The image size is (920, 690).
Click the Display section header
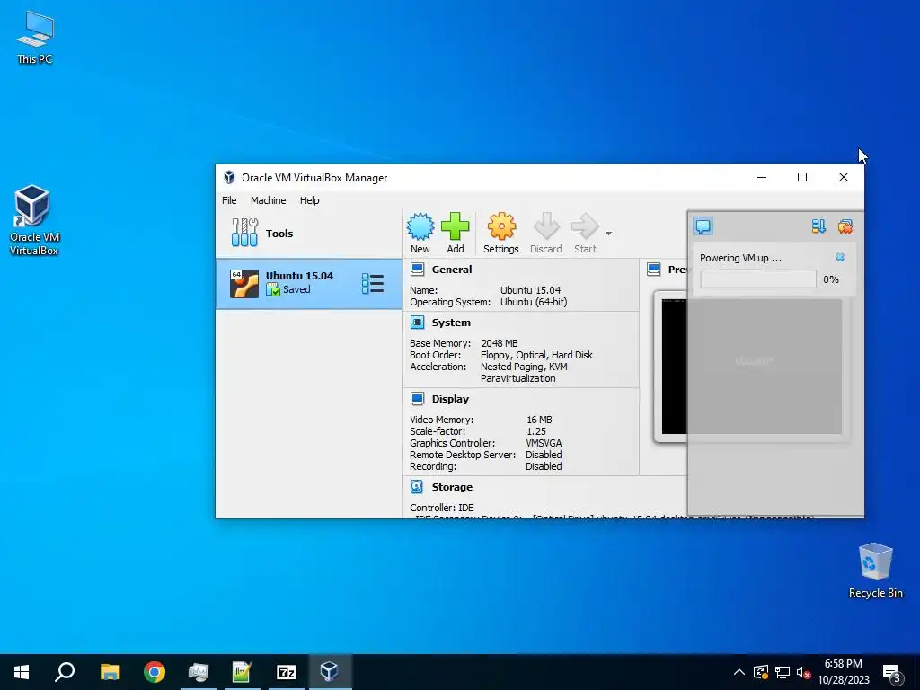pos(450,398)
